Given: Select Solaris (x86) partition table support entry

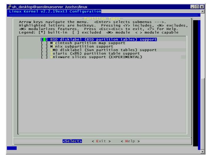Looking at the screenshot, I should coord(95,54).
